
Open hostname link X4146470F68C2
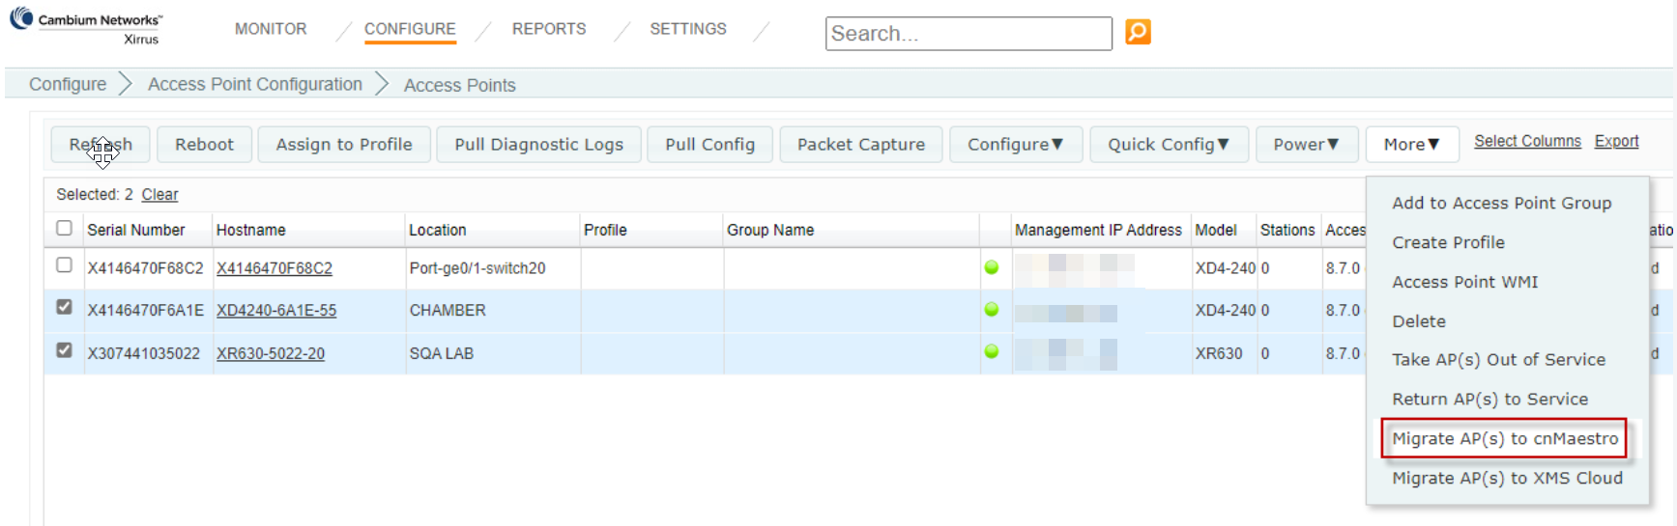point(275,267)
